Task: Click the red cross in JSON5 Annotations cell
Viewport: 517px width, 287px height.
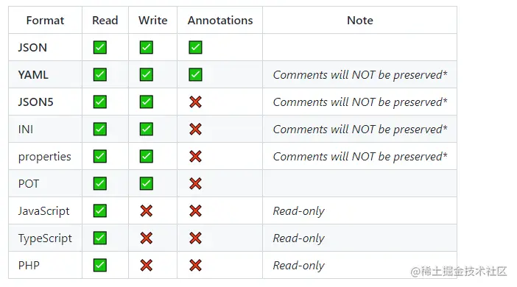Action: point(195,102)
